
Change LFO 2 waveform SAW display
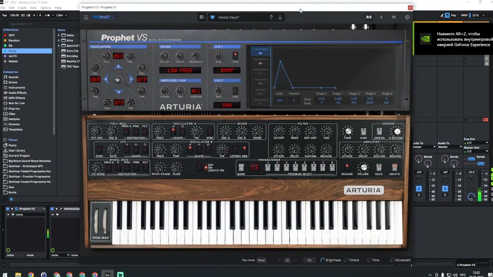tap(227, 105)
